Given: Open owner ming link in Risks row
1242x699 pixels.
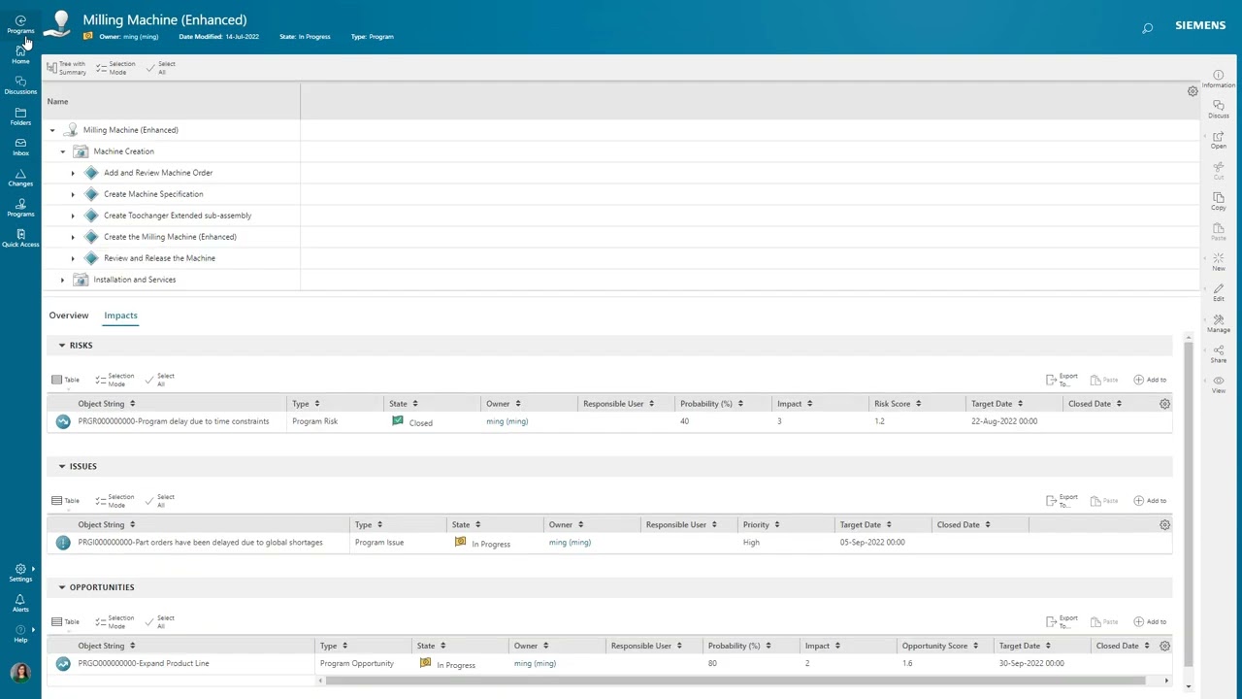Looking at the screenshot, I should (x=507, y=421).
